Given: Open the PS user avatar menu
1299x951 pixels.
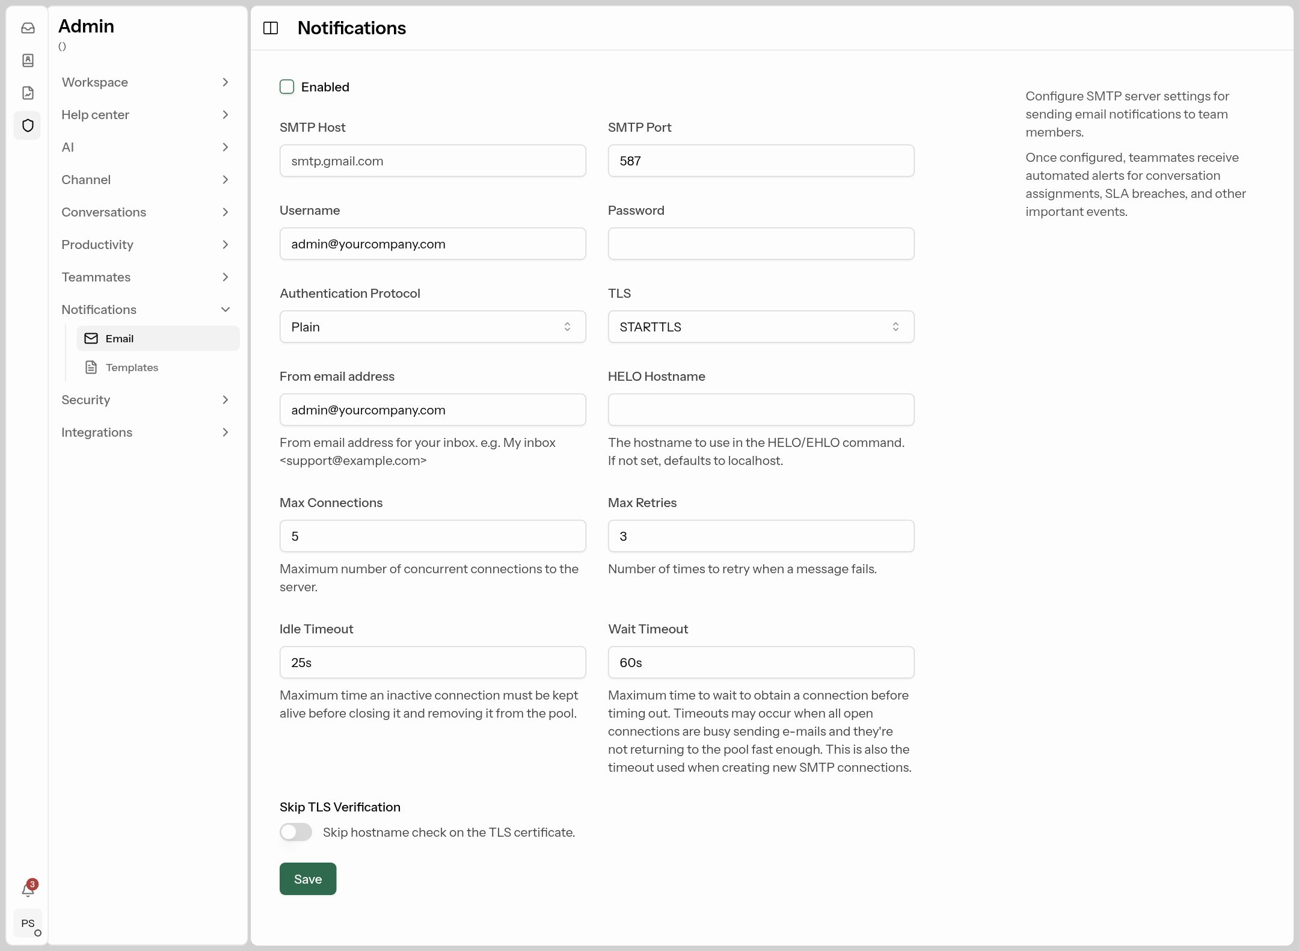Looking at the screenshot, I should tap(28, 923).
